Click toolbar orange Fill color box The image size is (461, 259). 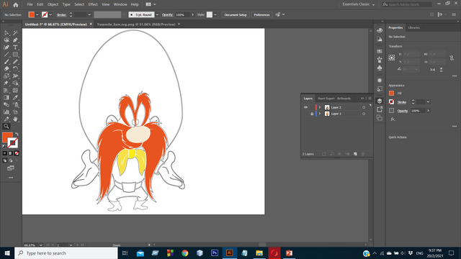[6, 137]
